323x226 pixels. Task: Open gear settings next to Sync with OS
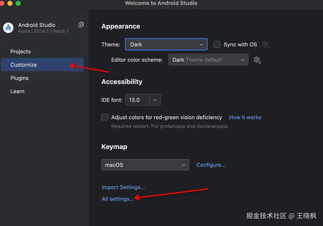265,44
